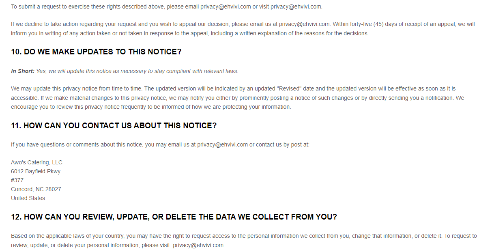Click heading '12. How Can You Review, Update, or Delete'
This screenshot has height=252, width=492.
(x=174, y=217)
